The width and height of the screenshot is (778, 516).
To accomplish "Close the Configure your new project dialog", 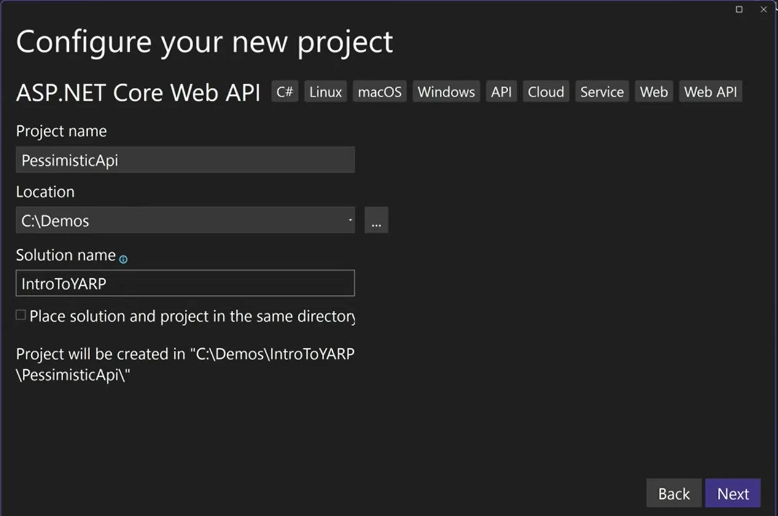I will point(764,9).
